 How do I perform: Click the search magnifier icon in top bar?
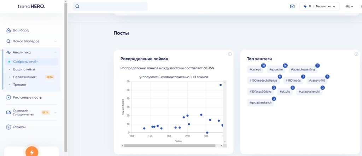coord(77,6)
